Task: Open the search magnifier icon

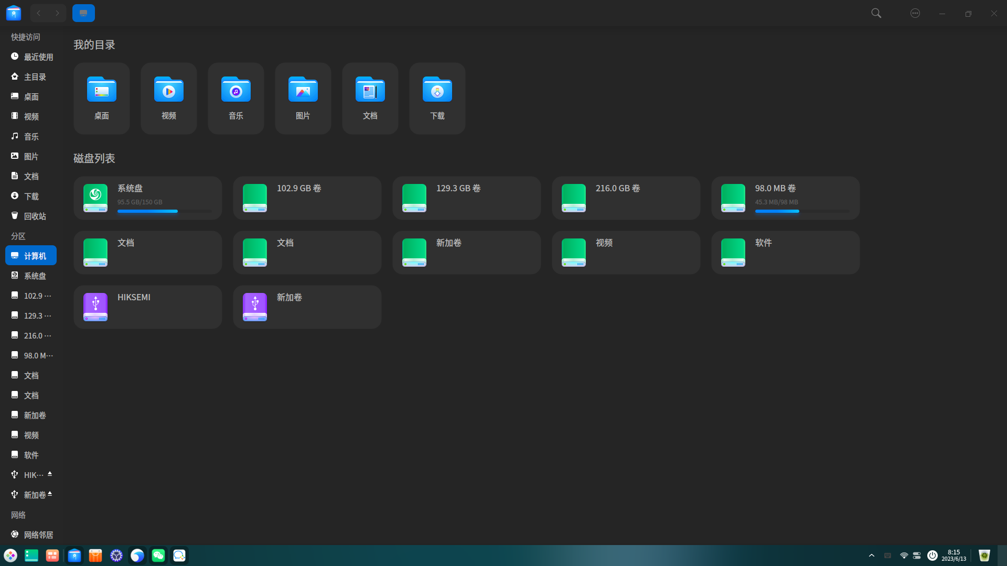Action: tap(876, 13)
